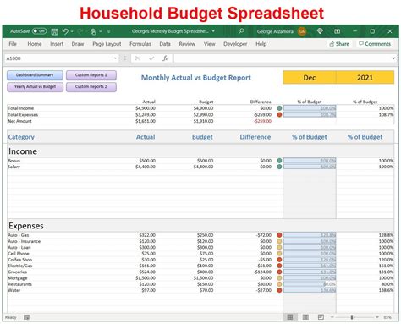The image size is (401, 324).
Task: Click the zoom out minus button
Action: [x=332, y=317]
